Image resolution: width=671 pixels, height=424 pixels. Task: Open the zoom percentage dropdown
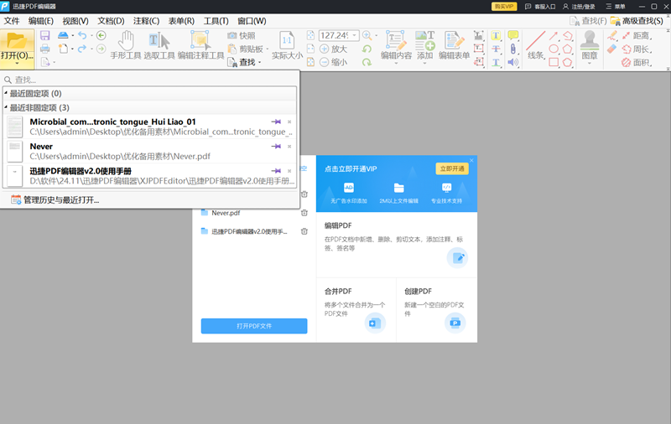click(x=354, y=35)
